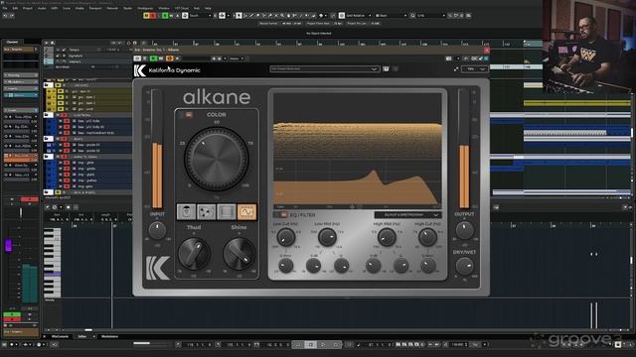
Task: Click the resize arrows icon in Kalifornia header
Action: [x=456, y=69]
